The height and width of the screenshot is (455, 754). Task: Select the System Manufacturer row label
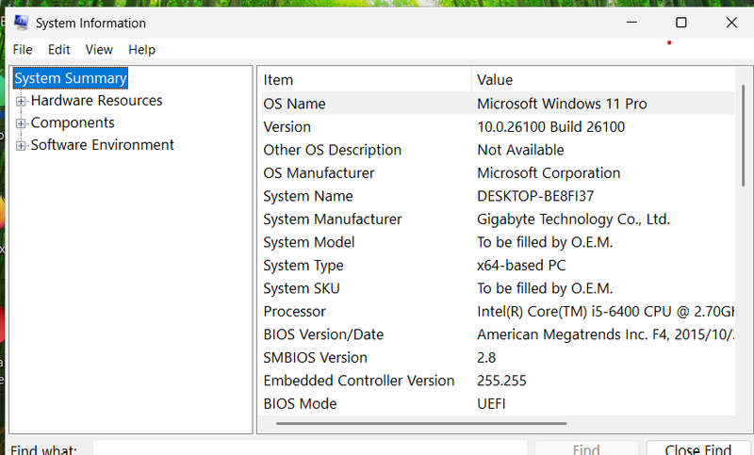coord(333,219)
